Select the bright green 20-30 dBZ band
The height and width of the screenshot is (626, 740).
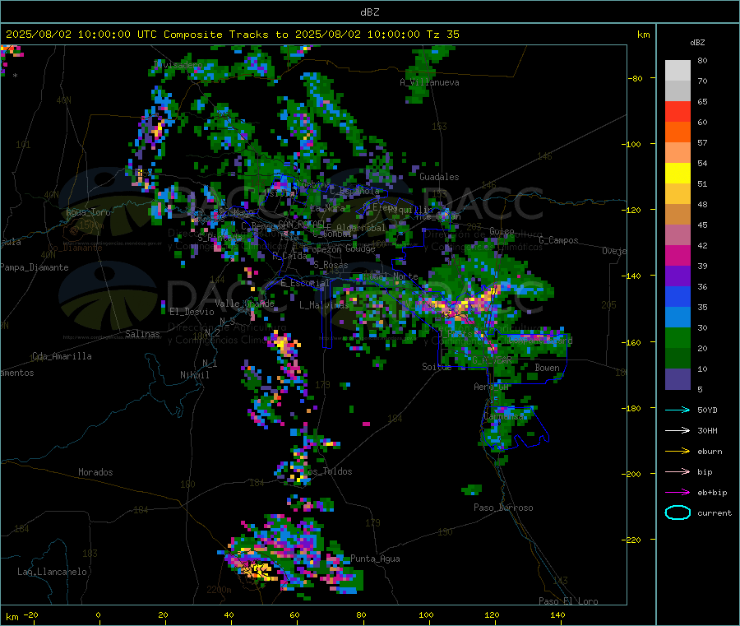tap(678, 338)
